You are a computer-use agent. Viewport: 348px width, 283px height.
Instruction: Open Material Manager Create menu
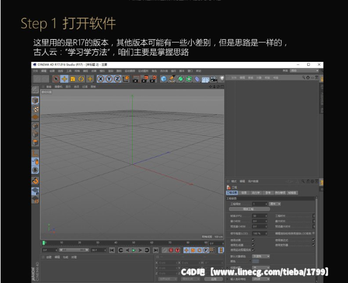click(x=49, y=257)
